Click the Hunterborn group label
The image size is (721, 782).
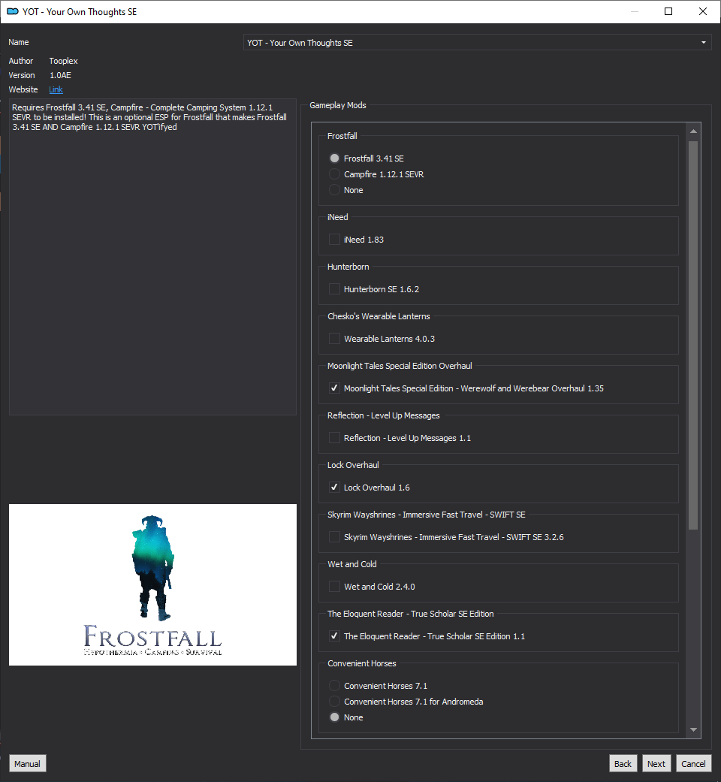coord(348,267)
